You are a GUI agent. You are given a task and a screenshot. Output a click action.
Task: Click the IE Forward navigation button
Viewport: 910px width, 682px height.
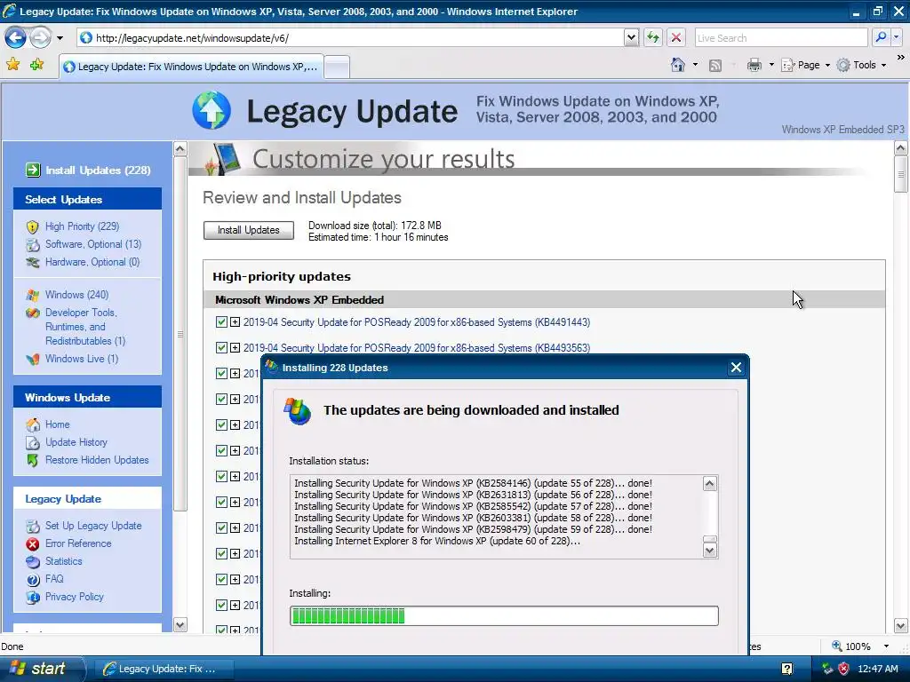tap(40, 38)
